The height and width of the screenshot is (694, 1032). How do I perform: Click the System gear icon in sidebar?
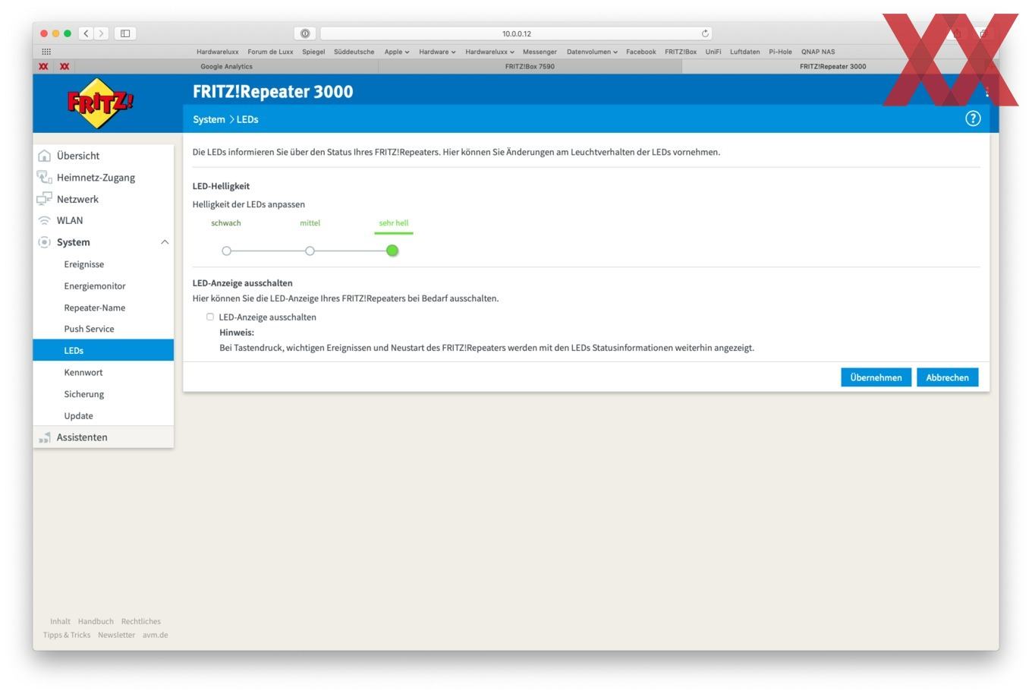pos(45,242)
